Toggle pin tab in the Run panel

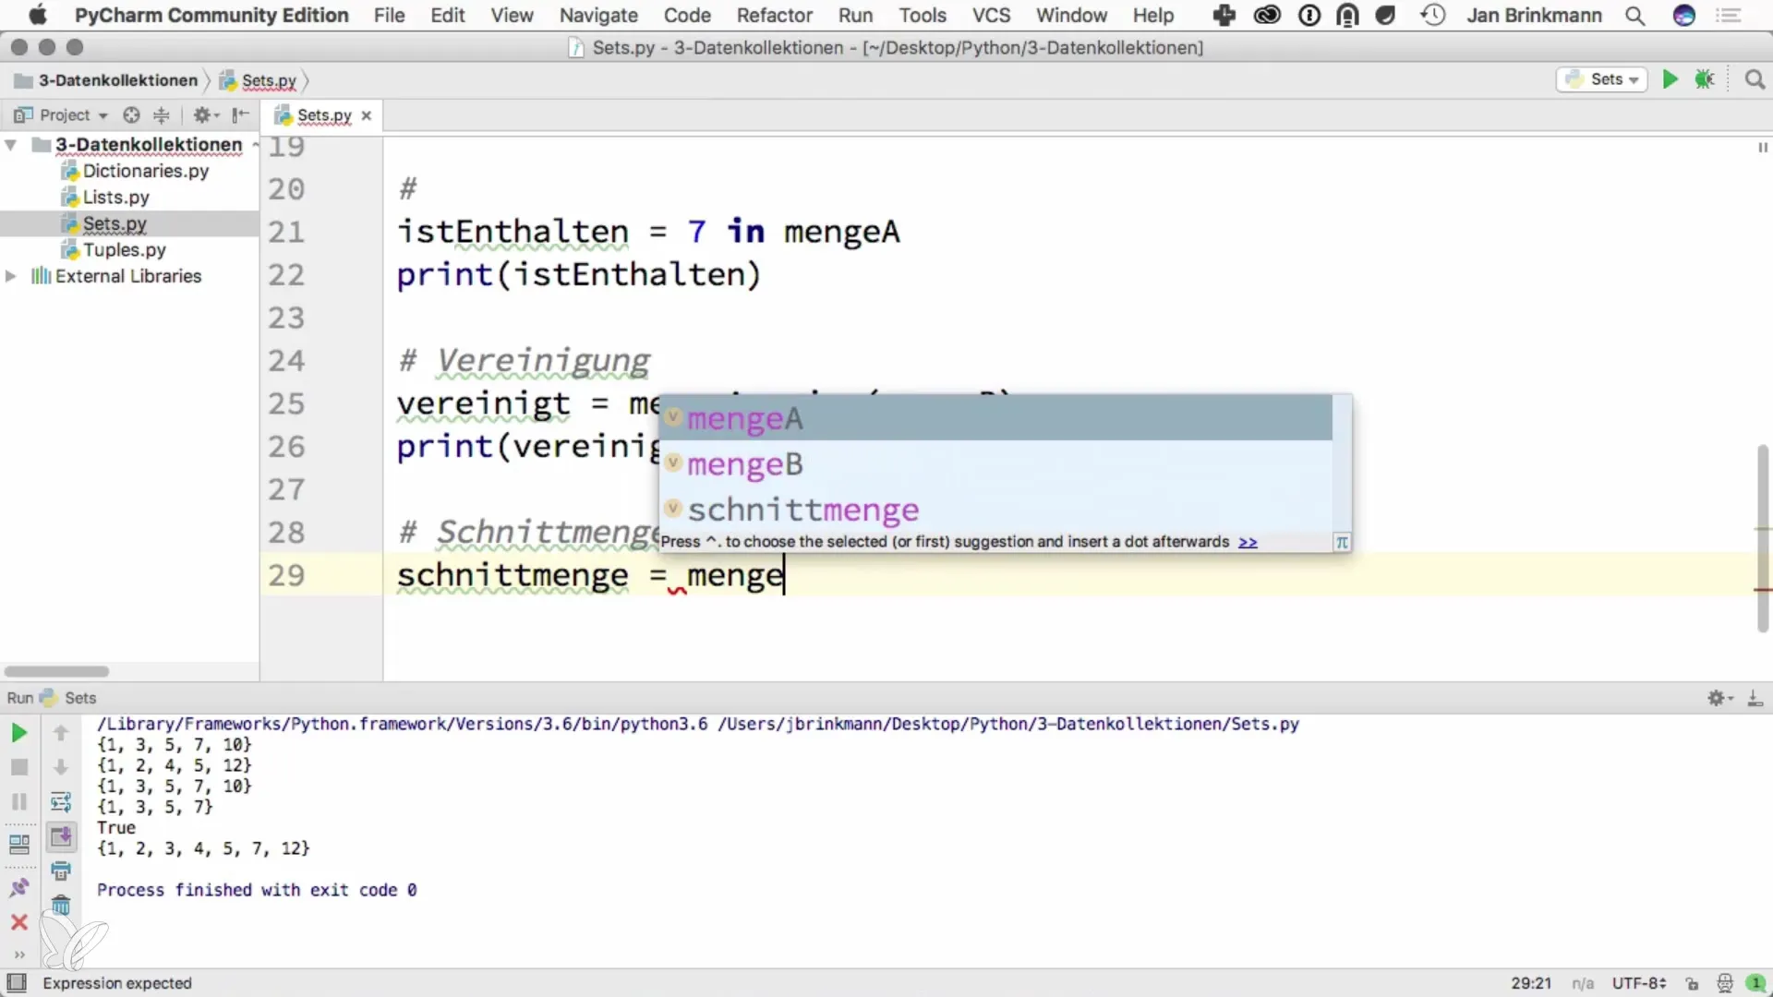click(18, 888)
